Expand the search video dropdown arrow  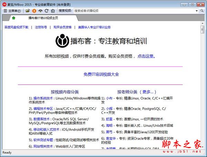tap(197, 11)
